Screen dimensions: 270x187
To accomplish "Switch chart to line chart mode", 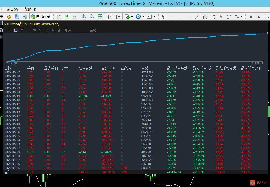I will [74, 17].
